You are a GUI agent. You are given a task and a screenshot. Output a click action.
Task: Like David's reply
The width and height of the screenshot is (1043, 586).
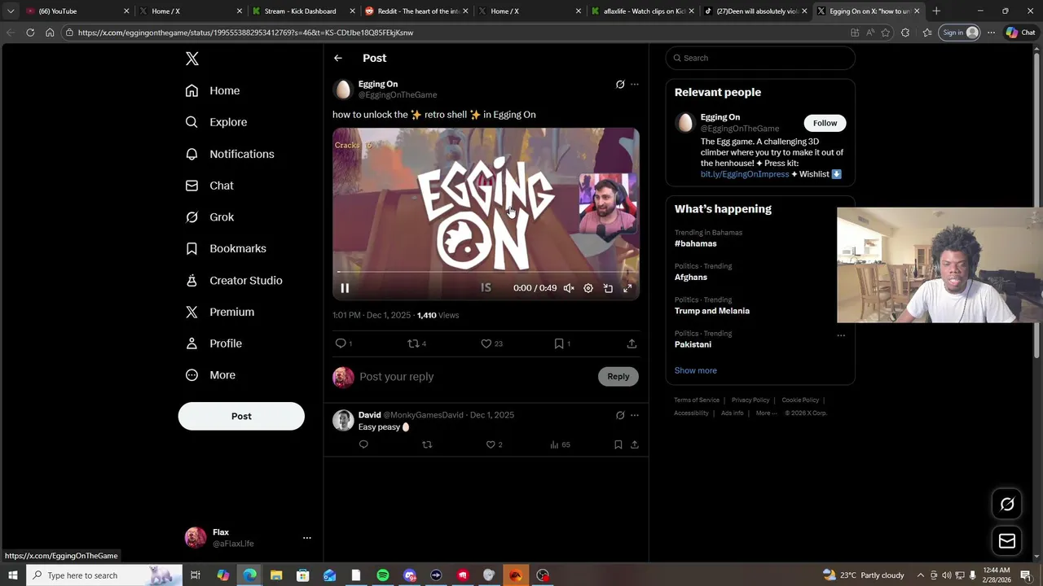[x=491, y=444]
